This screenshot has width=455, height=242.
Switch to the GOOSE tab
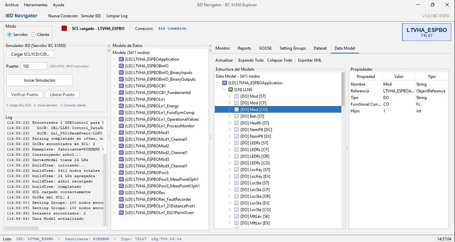pyautogui.click(x=265, y=48)
